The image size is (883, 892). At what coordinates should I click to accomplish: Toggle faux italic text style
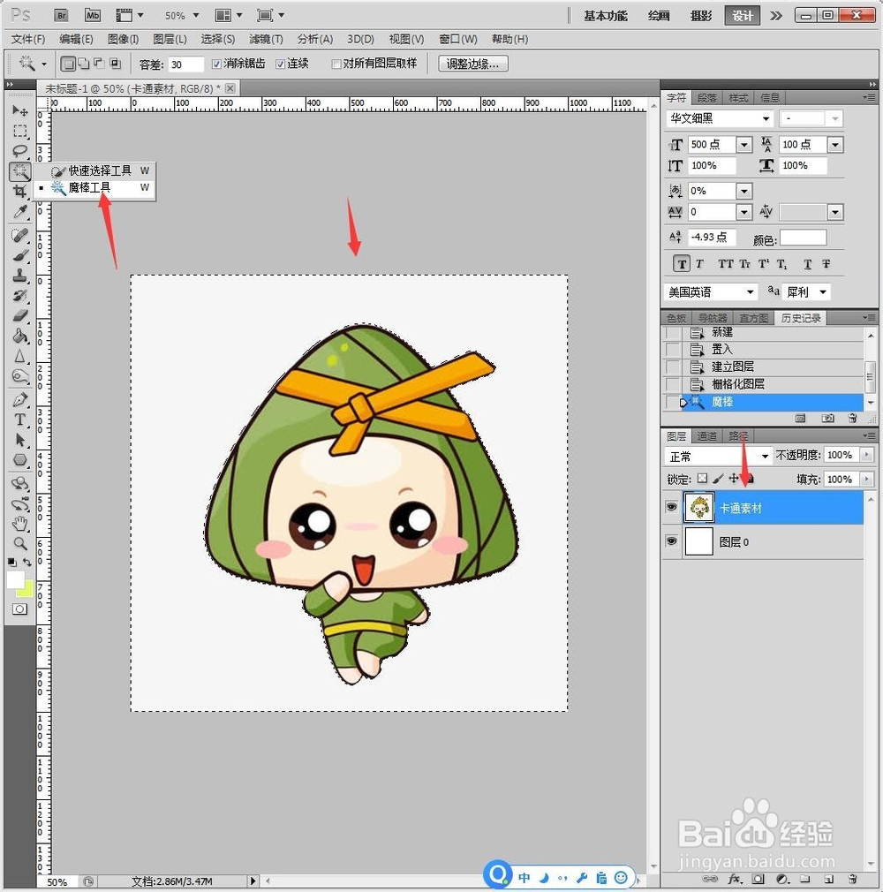point(700,264)
